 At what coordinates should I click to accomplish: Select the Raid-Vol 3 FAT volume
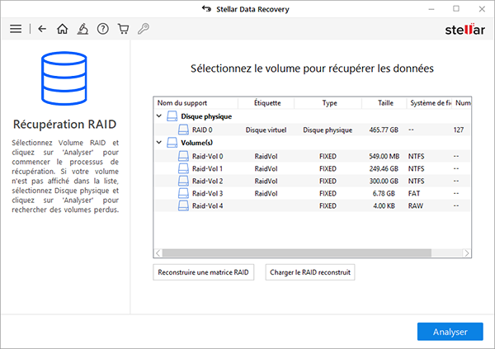pyautogui.click(x=312, y=193)
